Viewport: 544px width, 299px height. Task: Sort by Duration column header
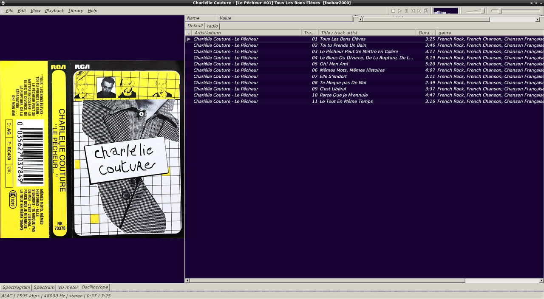tap(426, 33)
